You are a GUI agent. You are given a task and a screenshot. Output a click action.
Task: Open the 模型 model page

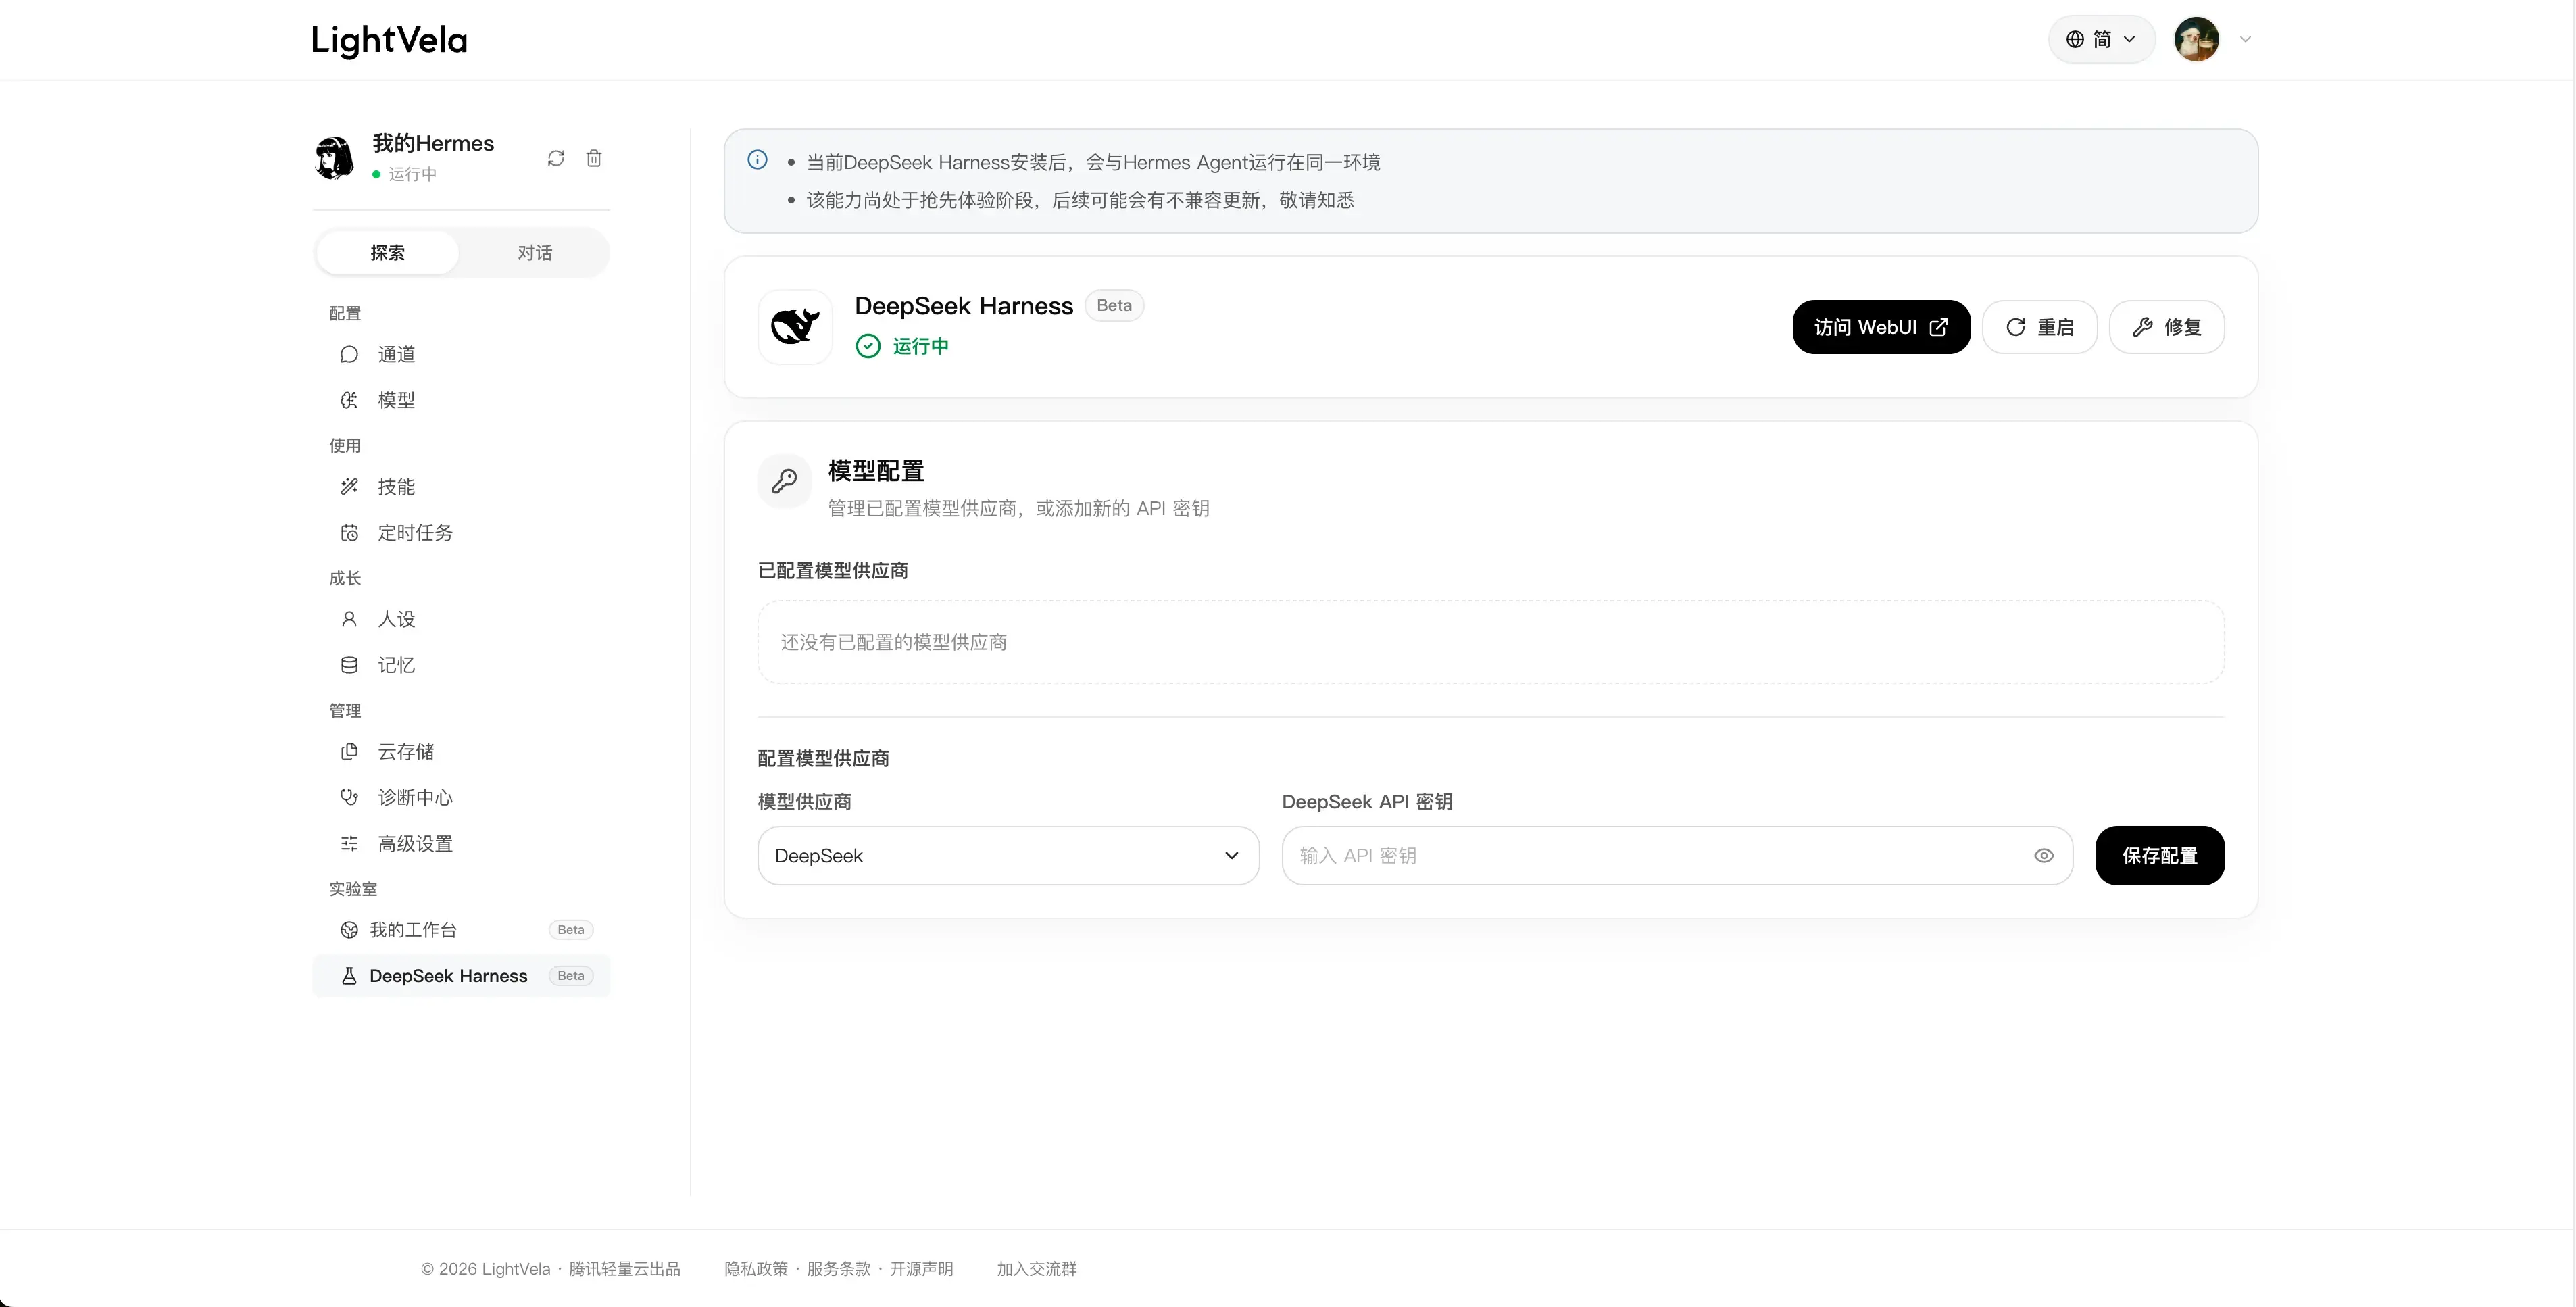[461, 400]
